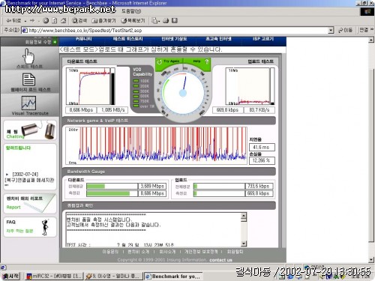
Task: Open the ISP tab in the blue navigation bar
Action: (263, 39)
